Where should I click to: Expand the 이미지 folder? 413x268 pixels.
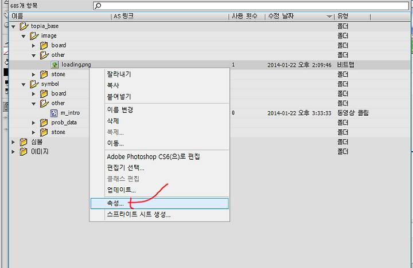click(x=13, y=152)
